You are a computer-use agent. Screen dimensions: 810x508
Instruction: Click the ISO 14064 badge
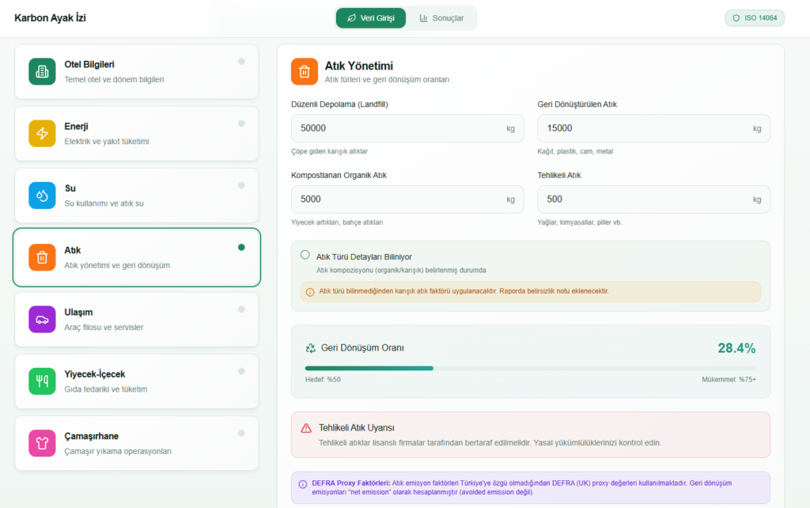pos(754,17)
